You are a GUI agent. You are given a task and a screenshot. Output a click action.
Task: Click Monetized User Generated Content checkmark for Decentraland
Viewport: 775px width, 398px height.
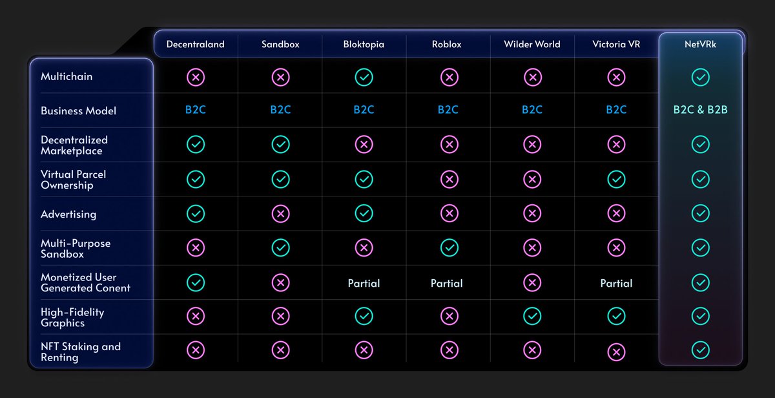click(196, 282)
